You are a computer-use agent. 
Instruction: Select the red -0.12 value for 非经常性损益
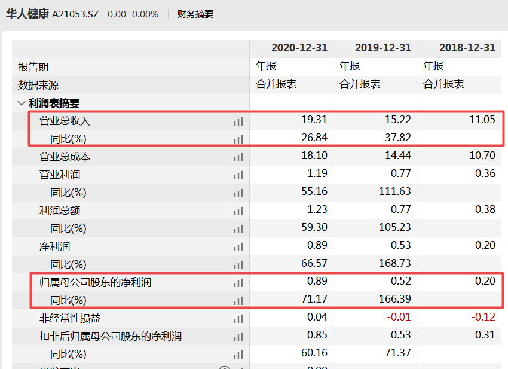482,318
